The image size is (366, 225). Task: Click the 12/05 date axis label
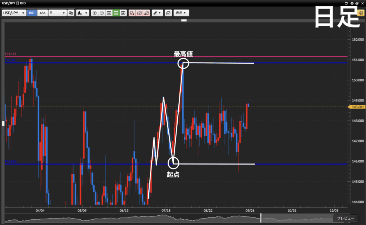pos(334,211)
